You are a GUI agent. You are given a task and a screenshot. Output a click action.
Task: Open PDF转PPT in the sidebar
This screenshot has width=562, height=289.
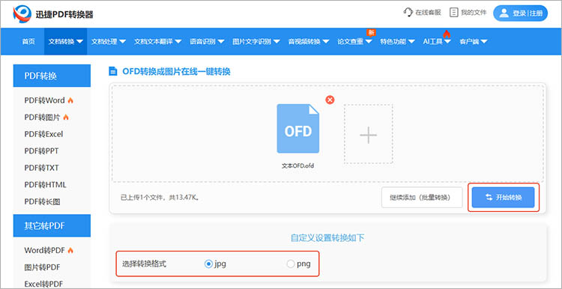(41, 150)
